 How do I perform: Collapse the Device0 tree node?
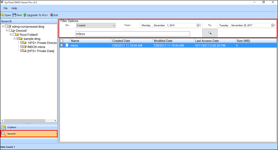click(7, 30)
